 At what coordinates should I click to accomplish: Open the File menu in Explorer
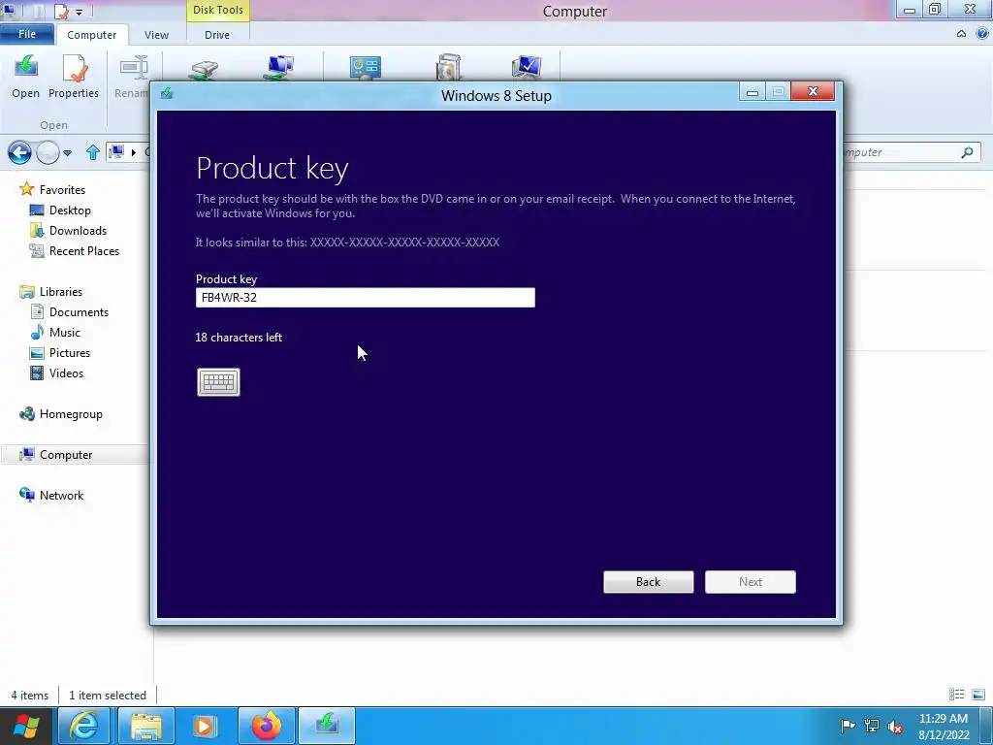(x=27, y=34)
